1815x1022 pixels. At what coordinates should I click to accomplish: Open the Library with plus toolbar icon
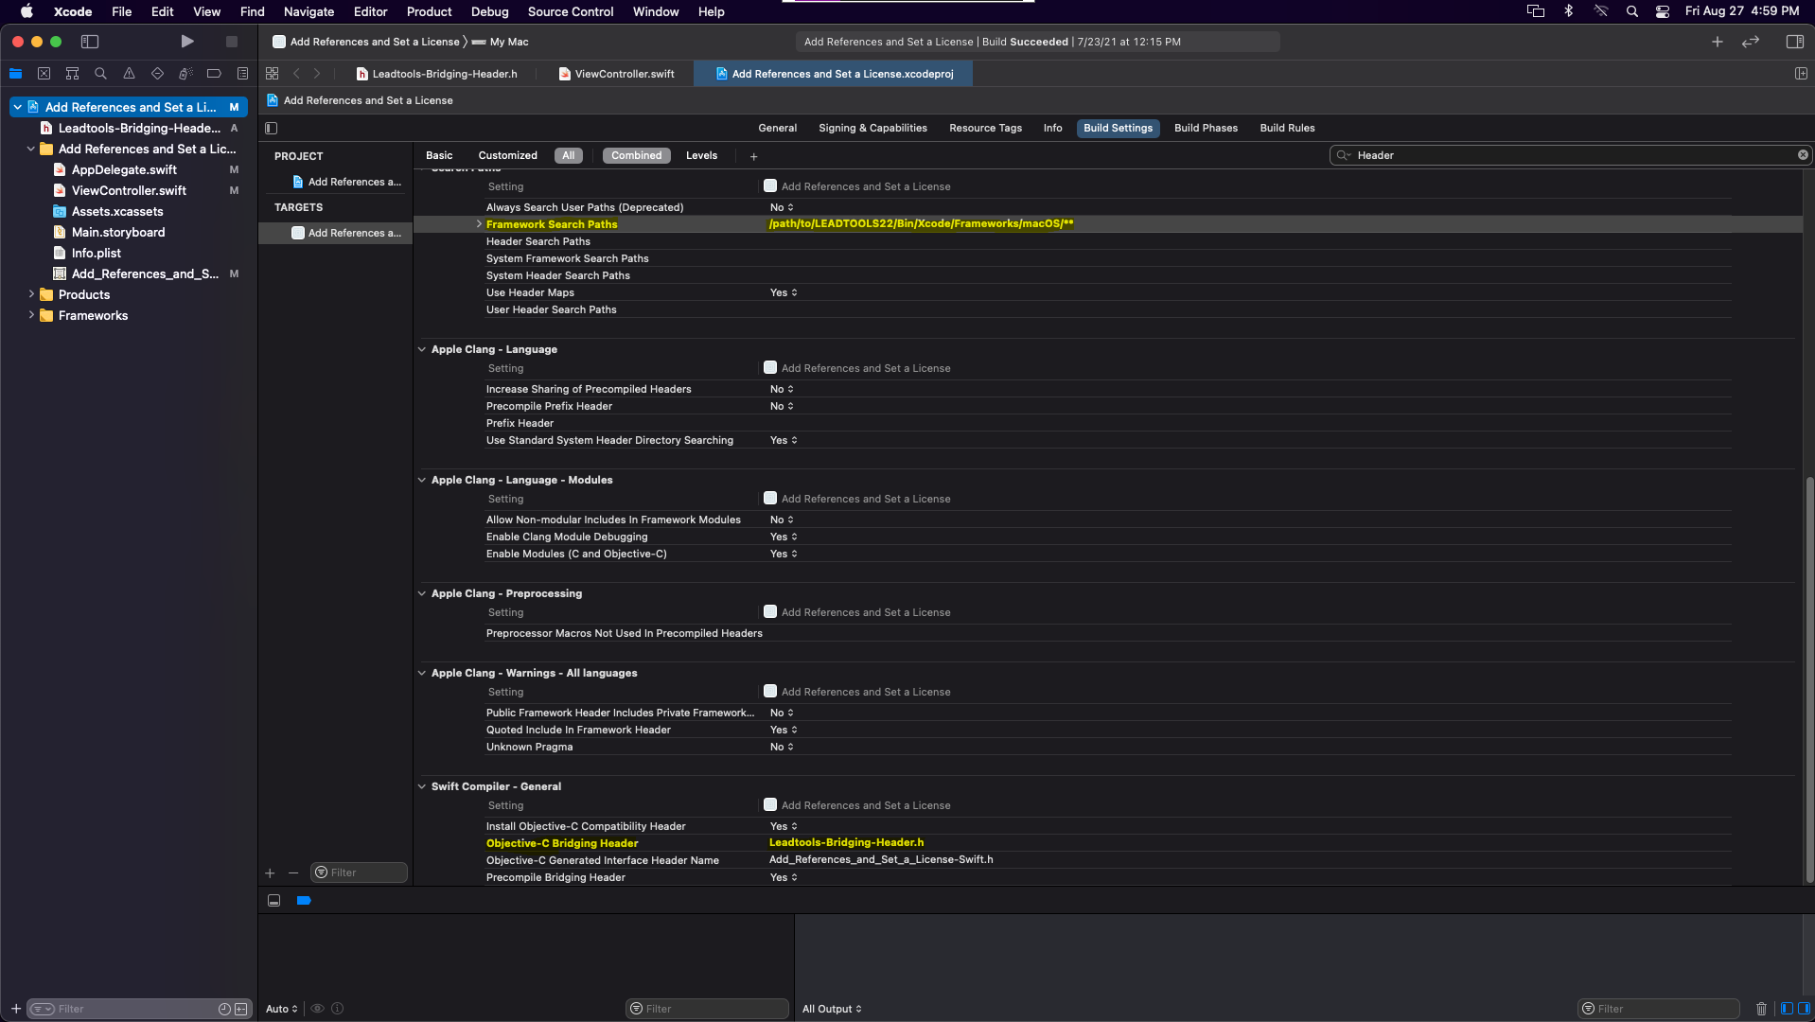pos(1717,42)
